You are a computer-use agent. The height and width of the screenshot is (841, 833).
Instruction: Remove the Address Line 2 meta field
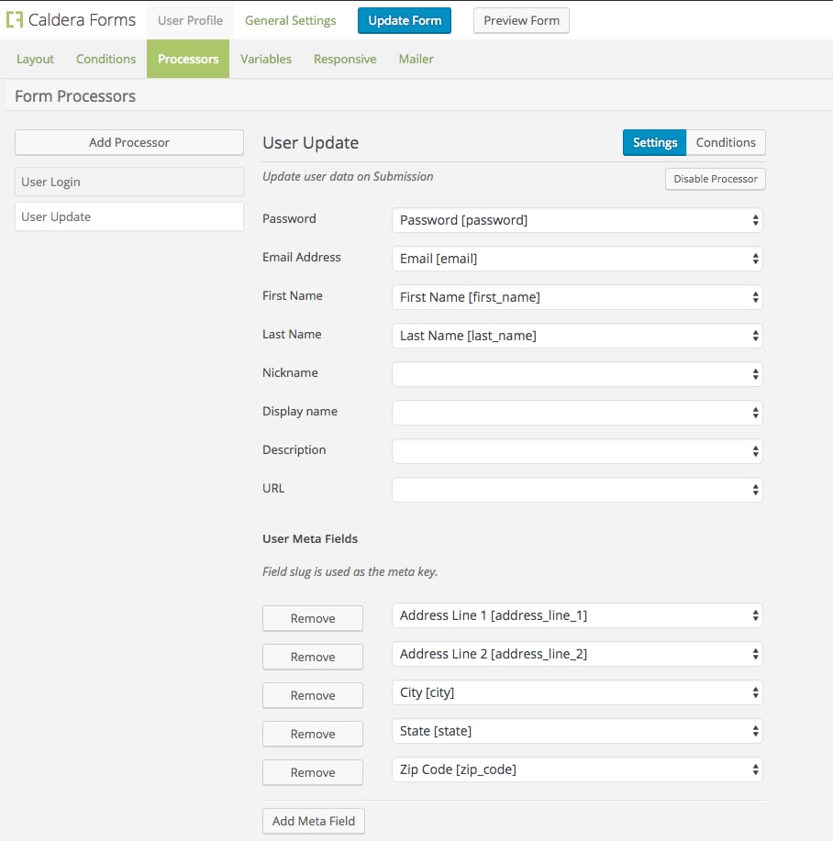313,657
